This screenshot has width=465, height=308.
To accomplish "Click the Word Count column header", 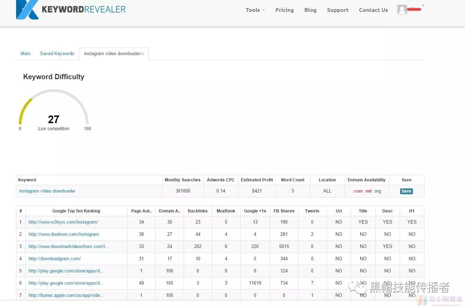I will pyautogui.click(x=293, y=180).
